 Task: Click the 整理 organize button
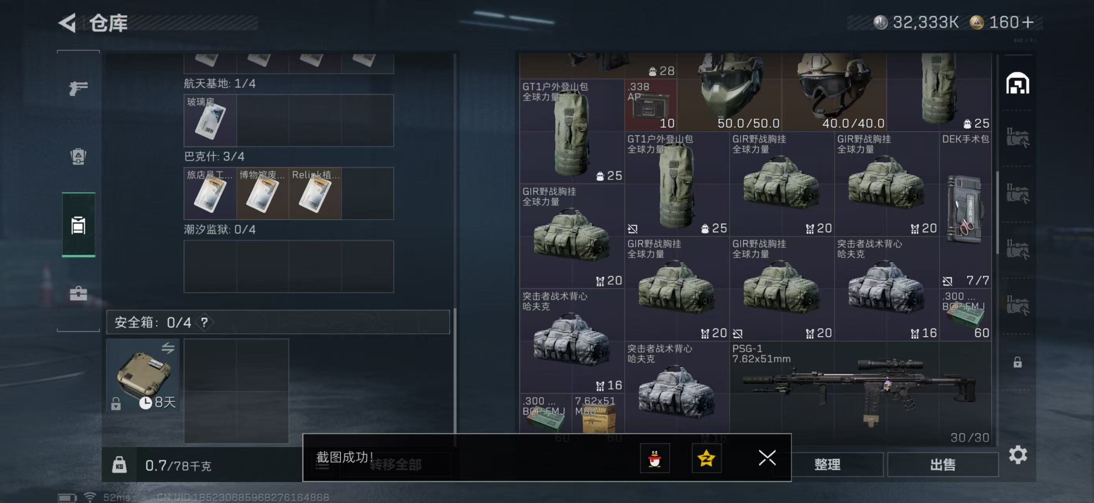point(827,464)
